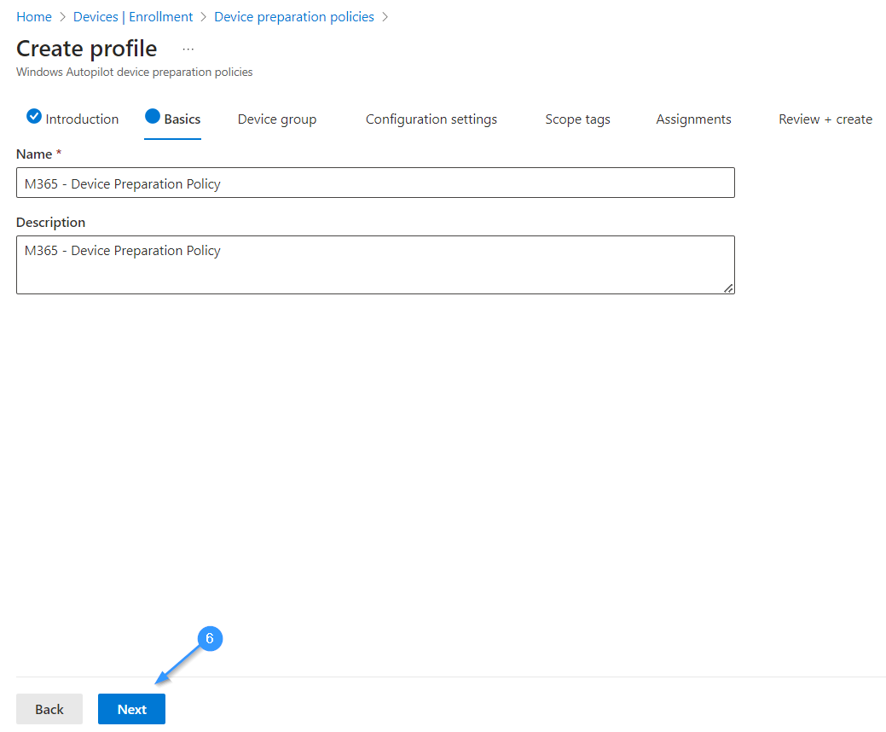886x732 pixels.
Task: Click the Next button
Action: pos(131,709)
